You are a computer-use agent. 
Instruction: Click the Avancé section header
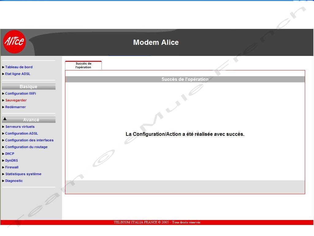pyautogui.click(x=29, y=120)
